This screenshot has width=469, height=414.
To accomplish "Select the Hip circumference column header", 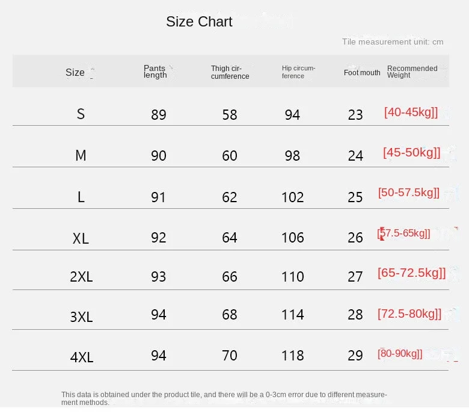I will (298, 72).
